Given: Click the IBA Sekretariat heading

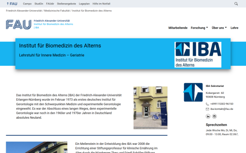Looking at the screenshot, I should (x=215, y=86).
